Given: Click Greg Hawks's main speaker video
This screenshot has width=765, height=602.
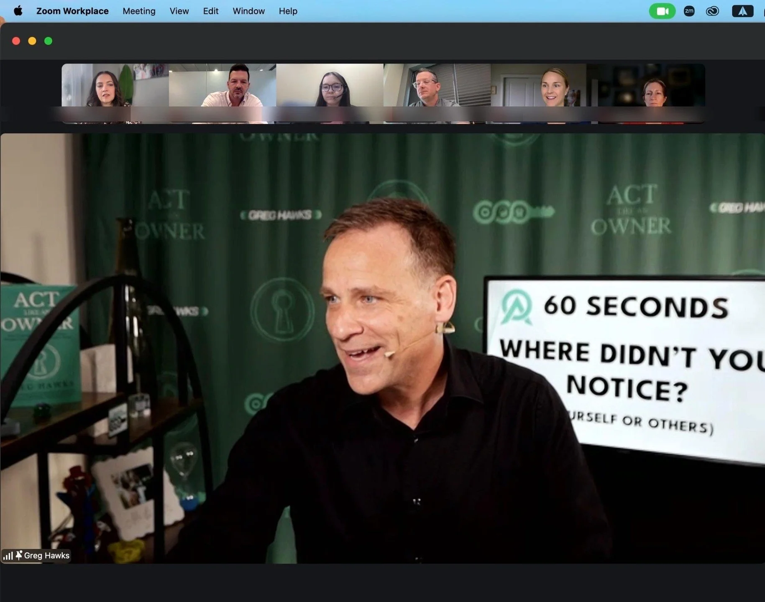Looking at the screenshot, I should pos(383,348).
